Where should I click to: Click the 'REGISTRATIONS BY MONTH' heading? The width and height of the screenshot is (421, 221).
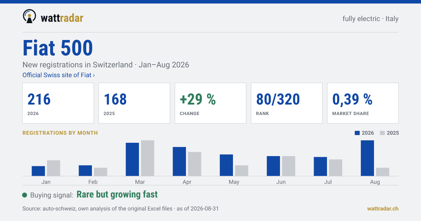[x=60, y=133]
